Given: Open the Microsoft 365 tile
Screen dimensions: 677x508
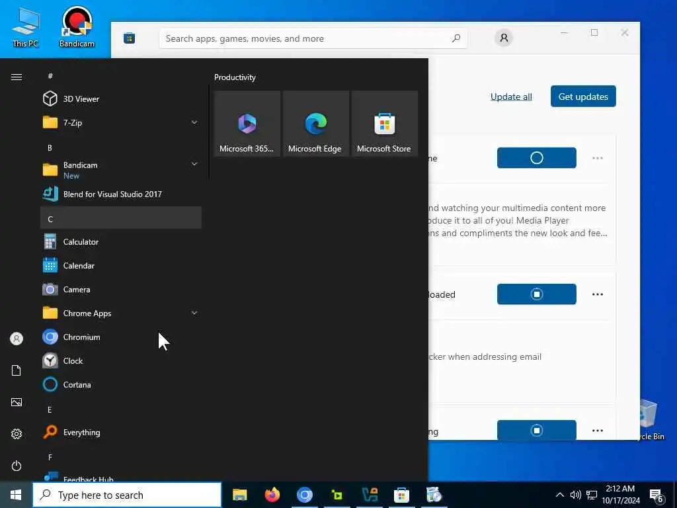Looking at the screenshot, I should coord(247,124).
